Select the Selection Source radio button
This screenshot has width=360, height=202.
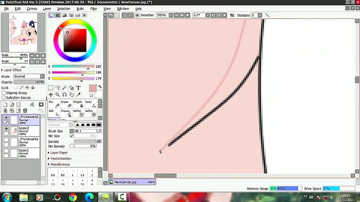[x=4, y=98]
